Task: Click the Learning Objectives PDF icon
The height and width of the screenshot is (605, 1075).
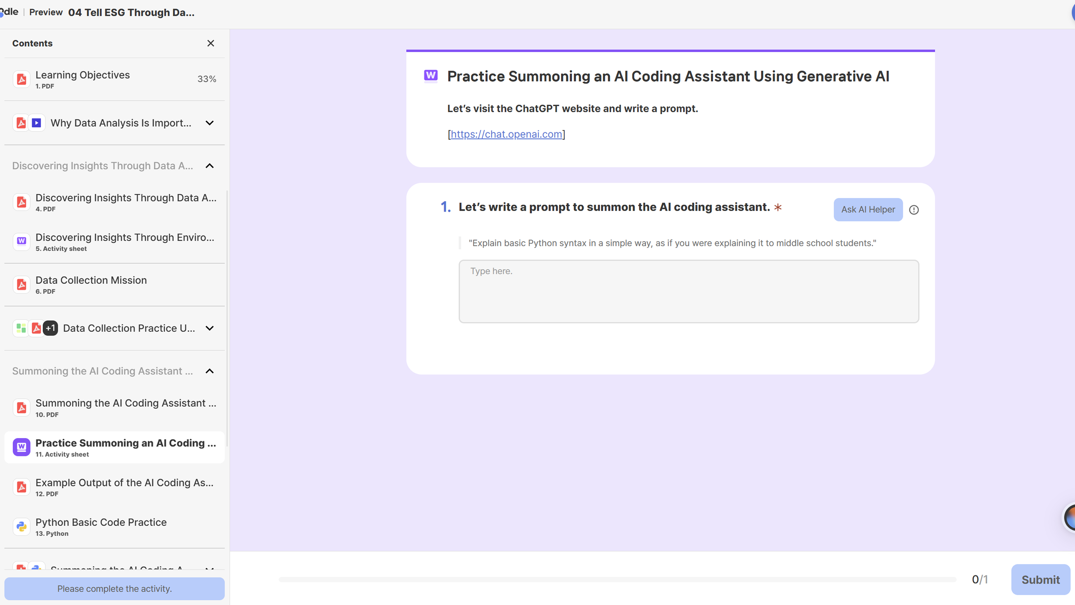Action: [x=21, y=79]
